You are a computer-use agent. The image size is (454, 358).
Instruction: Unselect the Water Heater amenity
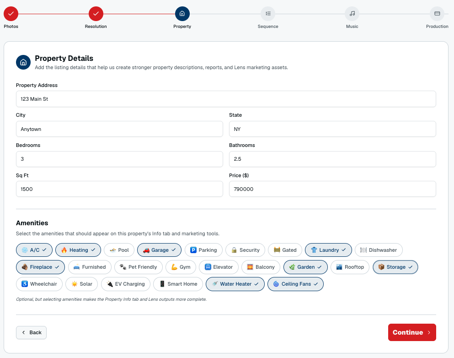235,284
